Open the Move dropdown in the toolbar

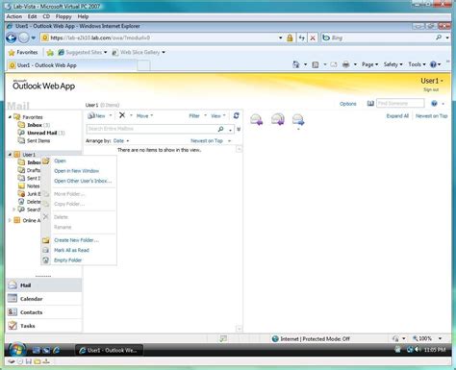point(144,116)
